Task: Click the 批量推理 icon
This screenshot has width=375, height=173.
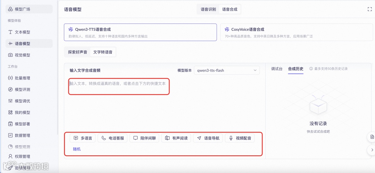Action: coord(10,78)
